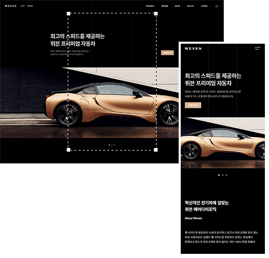Open the last desktop navigation menu item
The height and width of the screenshot is (258, 269).
(x=204, y=6)
